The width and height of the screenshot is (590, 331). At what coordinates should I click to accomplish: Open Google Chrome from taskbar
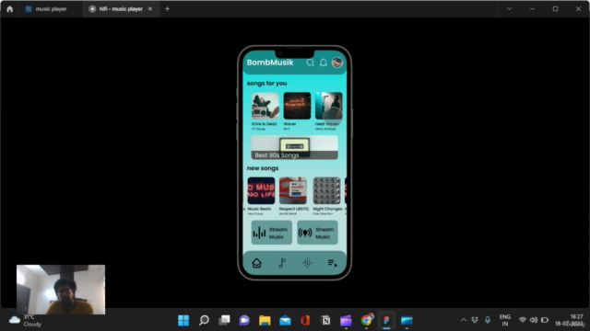pyautogui.click(x=366, y=320)
